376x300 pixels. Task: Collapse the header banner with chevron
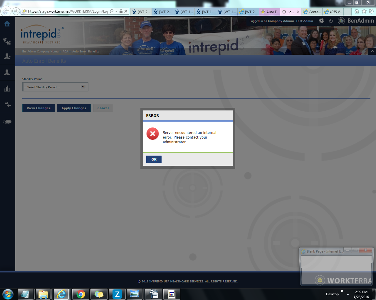click(x=372, y=51)
